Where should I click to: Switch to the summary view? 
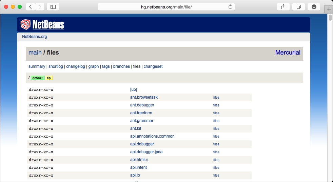click(x=37, y=66)
